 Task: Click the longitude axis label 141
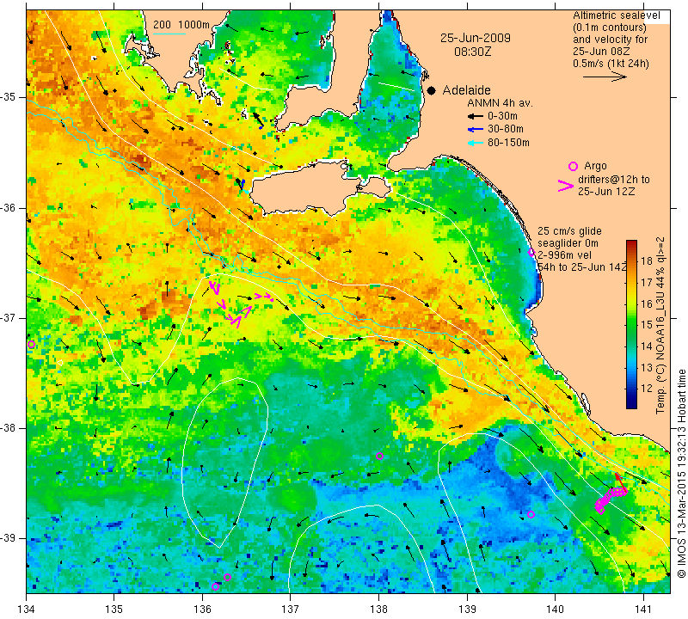point(643,610)
